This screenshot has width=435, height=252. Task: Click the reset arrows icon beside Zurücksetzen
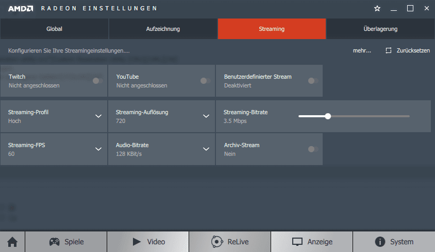pos(389,50)
